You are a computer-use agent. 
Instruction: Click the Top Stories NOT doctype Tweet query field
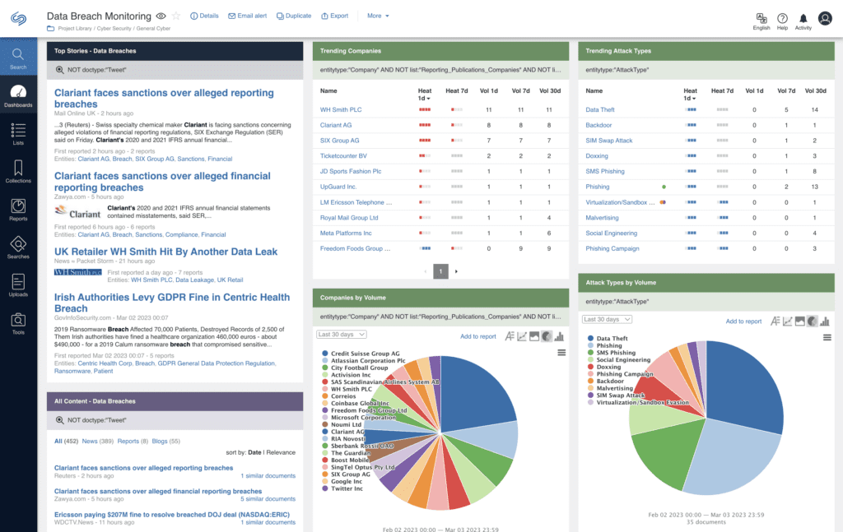click(x=175, y=70)
